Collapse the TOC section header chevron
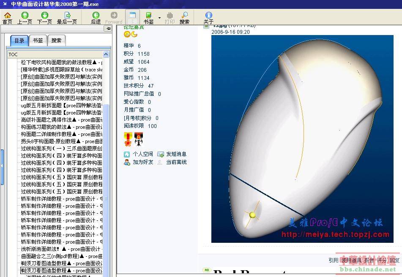This screenshot has height=277, width=402. [x=106, y=54]
